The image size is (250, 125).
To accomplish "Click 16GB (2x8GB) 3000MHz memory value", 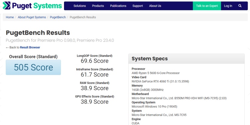I will tap(148, 90).
